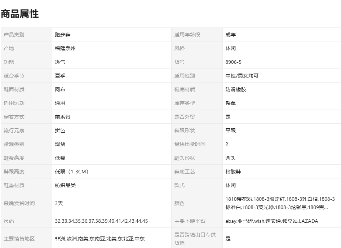The image size is (341, 248).
Task: Select the 最晚发货时间 label cell
Action: pos(19,203)
